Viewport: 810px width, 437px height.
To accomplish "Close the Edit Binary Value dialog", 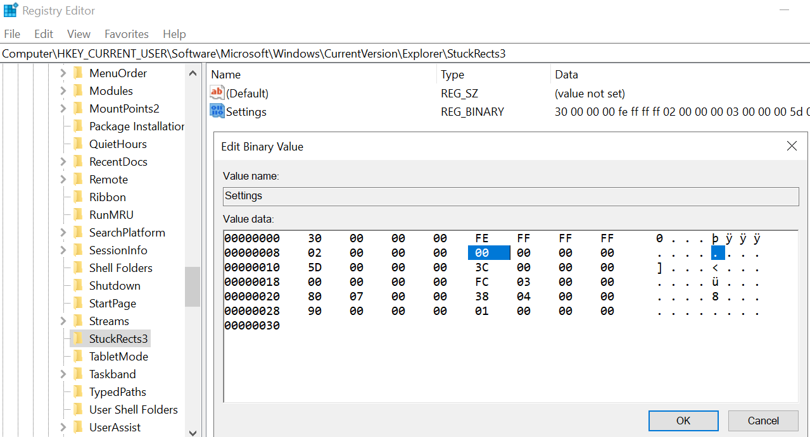I will (x=792, y=146).
